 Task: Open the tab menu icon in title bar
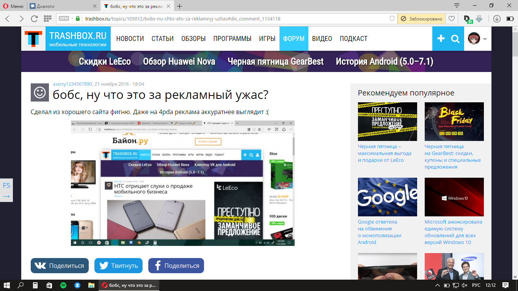point(457,6)
